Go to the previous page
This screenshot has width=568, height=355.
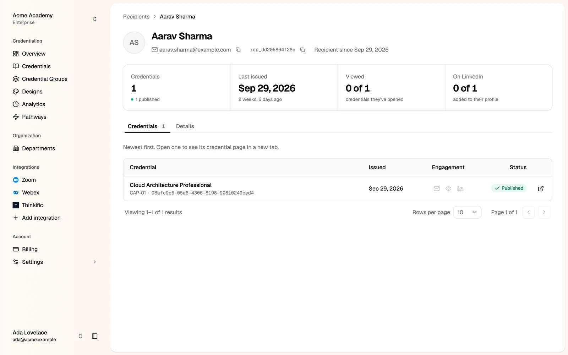coord(529,212)
